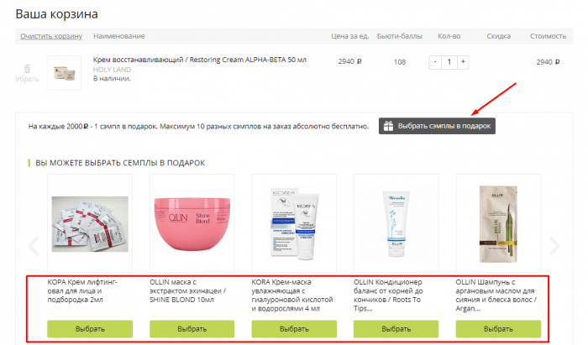Image resolution: width=588 pixels, height=345 pixels.
Task: Click the gift icon on samples button
Action: coord(388,126)
